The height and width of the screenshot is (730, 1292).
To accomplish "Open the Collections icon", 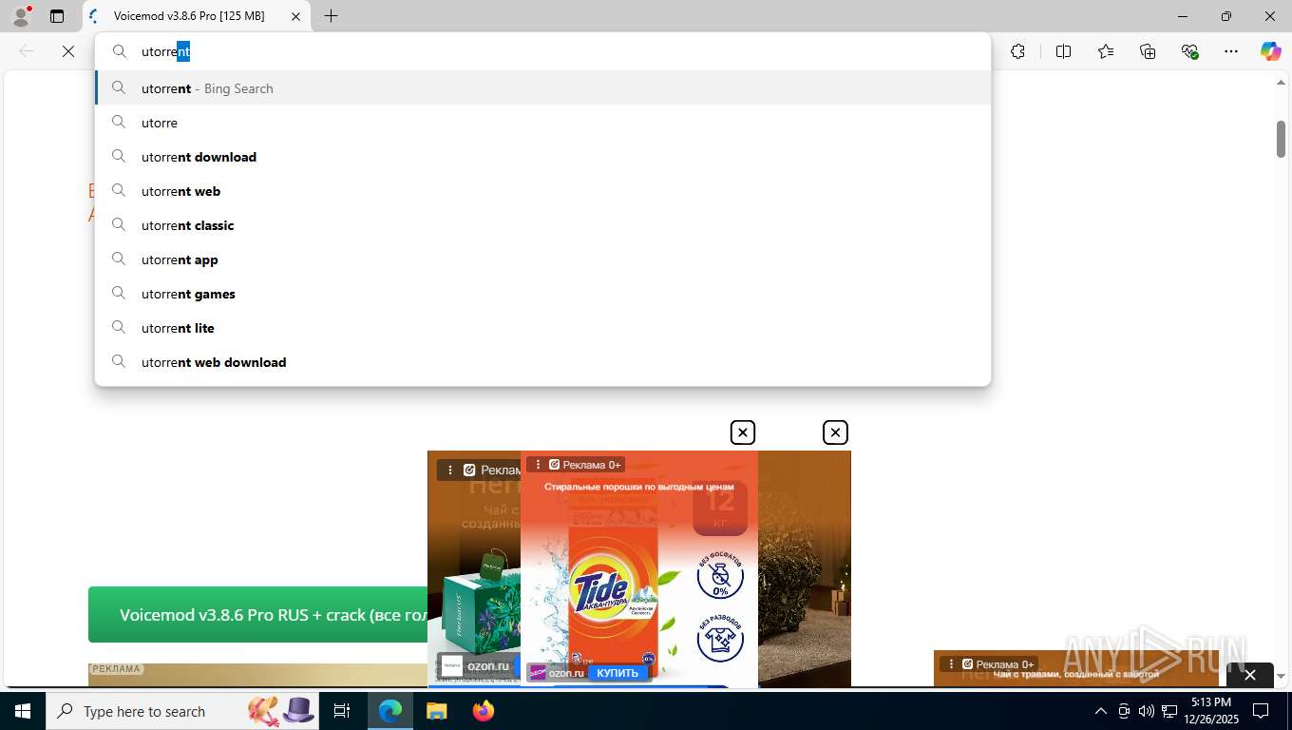I will click(x=1148, y=51).
